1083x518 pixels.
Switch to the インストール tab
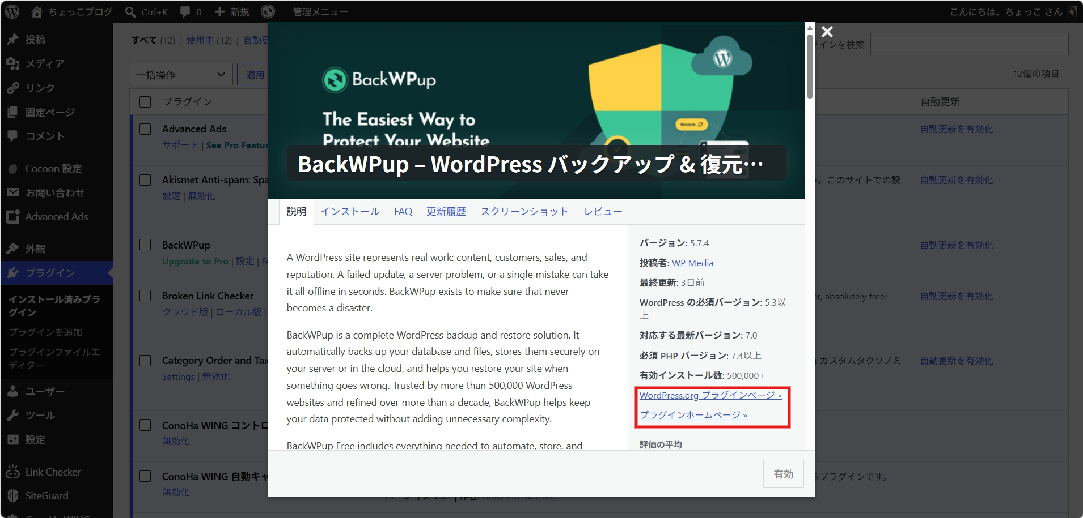pyautogui.click(x=350, y=212)
